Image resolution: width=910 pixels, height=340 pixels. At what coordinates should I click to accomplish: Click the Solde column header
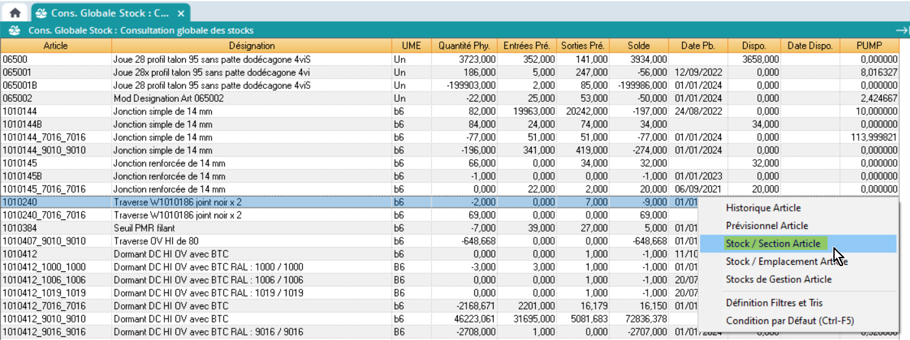638,46
